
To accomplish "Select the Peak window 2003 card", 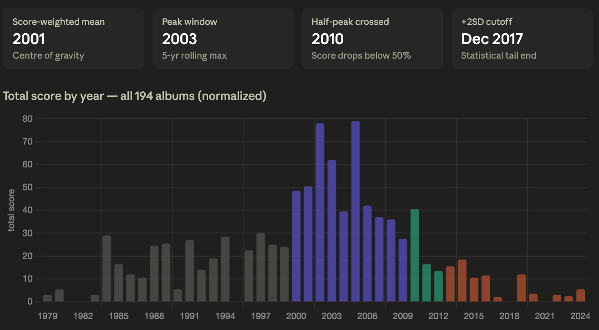I will 223,39.
